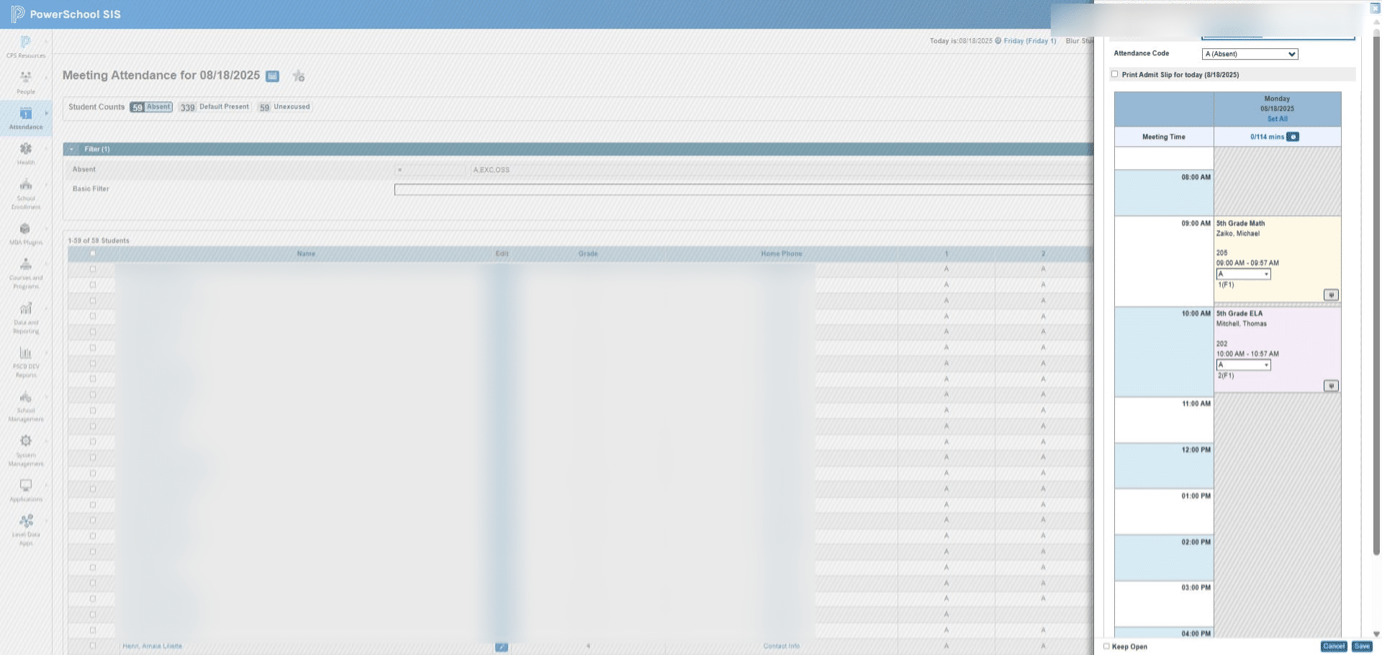This screenshot has width=1382, height=655.
Task: Click the Home Phone column header
Action: pos(782,253)
